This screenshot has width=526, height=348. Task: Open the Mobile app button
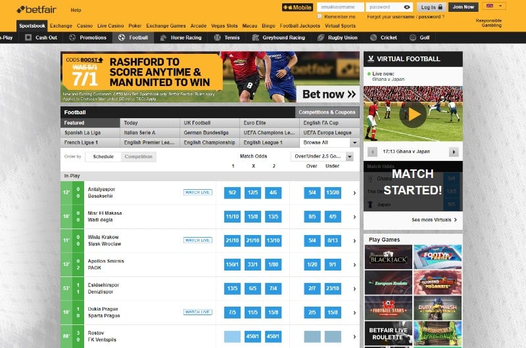tap(297, 7)
